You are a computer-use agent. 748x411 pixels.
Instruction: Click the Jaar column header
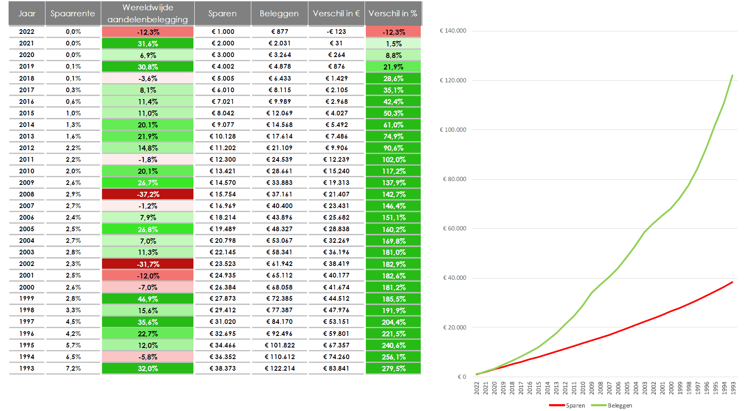click(27, 13)
